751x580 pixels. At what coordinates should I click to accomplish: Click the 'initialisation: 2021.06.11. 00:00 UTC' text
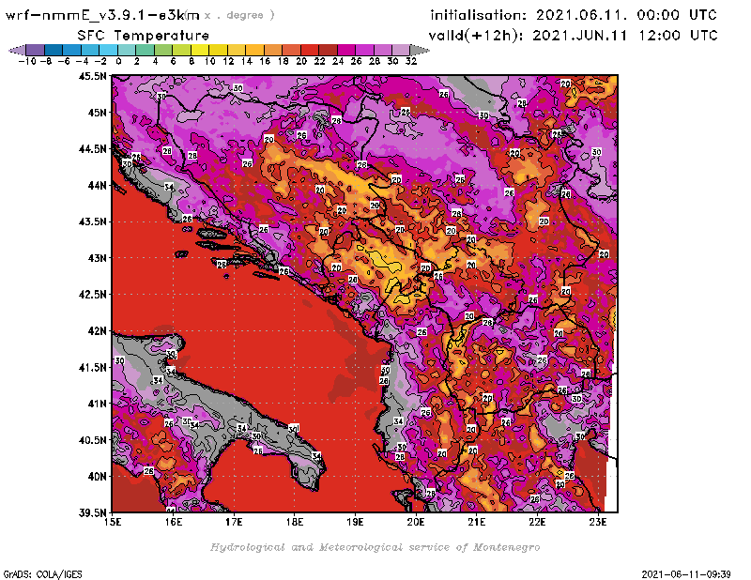pyautogui.click(x=574, y=15)
